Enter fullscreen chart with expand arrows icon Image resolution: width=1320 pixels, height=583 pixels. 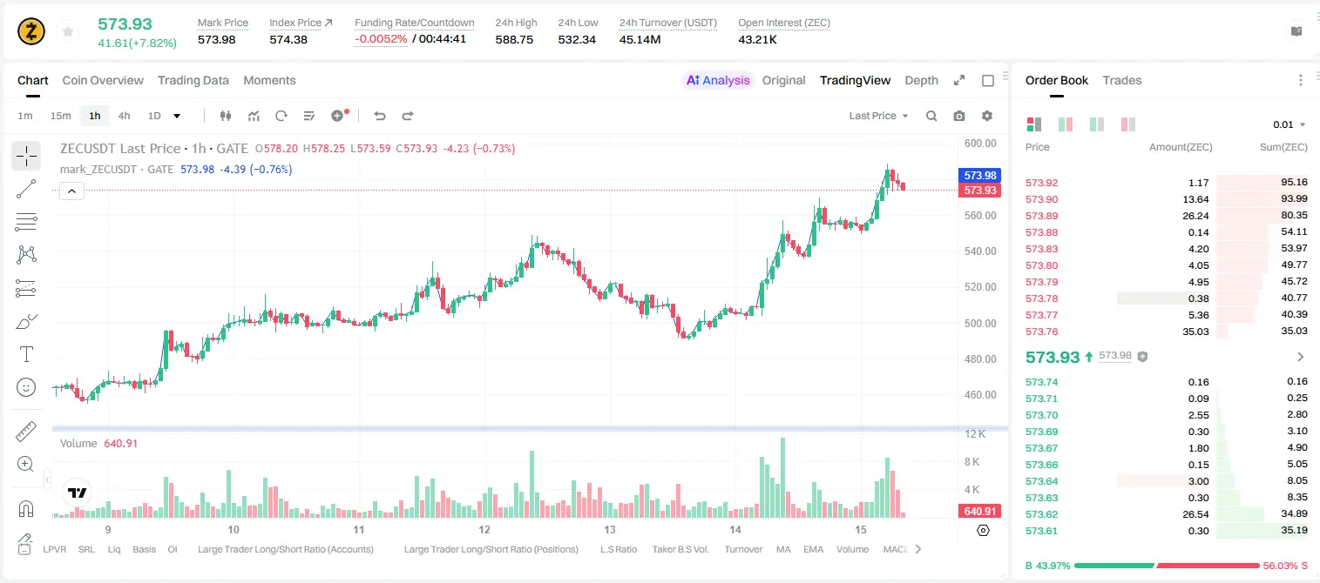pyautogui.click(x=959, y=80)
